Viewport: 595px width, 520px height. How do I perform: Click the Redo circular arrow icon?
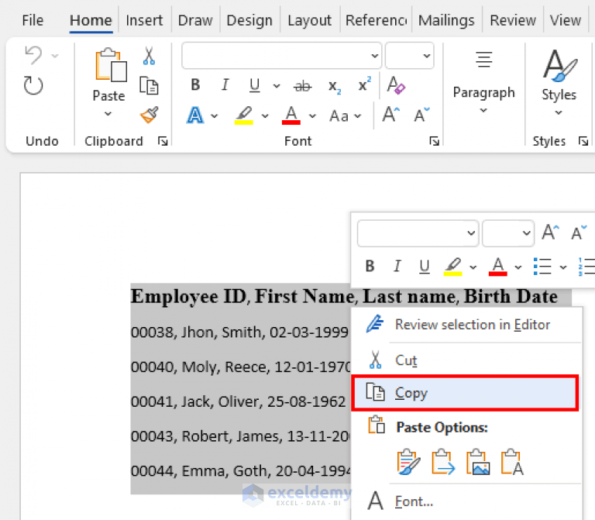pyautogui.click(x=33, y=85)
